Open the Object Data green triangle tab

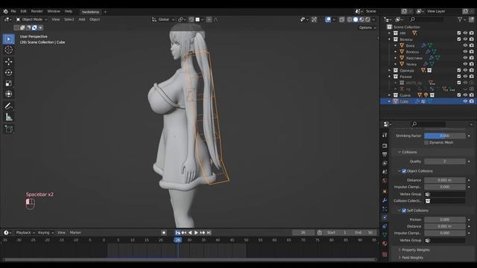click(x=385, y=235)
